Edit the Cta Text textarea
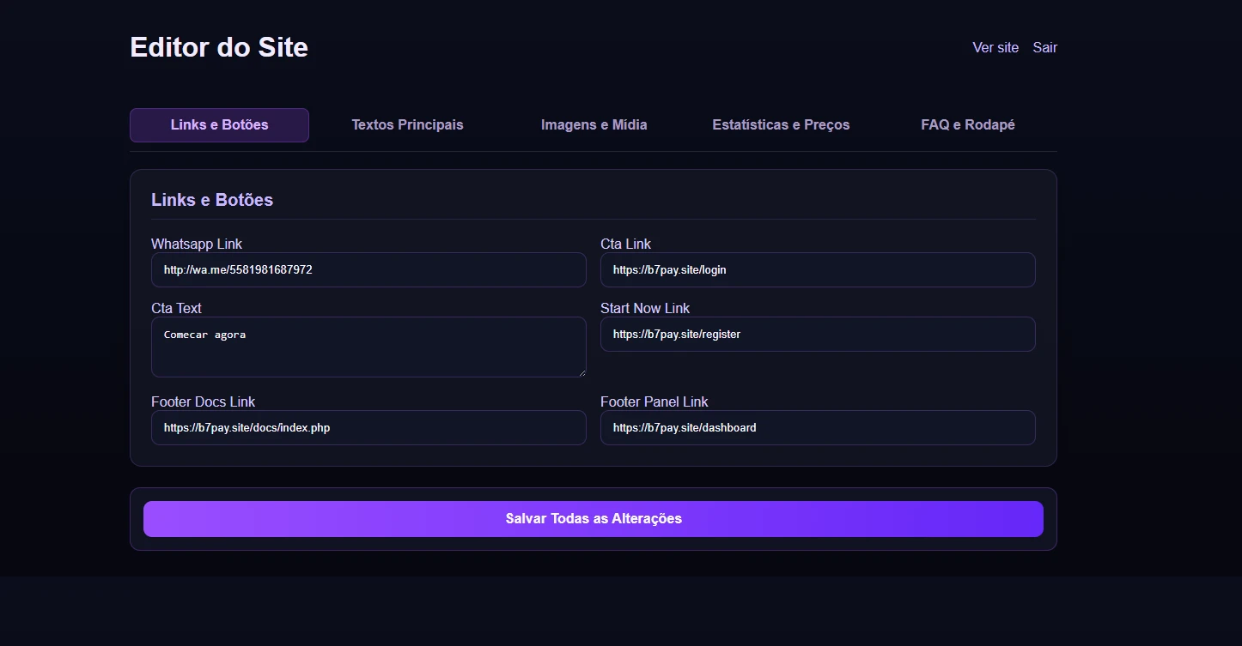Image resolution: width=1242 pixels, height=646 pixels. pyautogui.click(x=368, y=347)
